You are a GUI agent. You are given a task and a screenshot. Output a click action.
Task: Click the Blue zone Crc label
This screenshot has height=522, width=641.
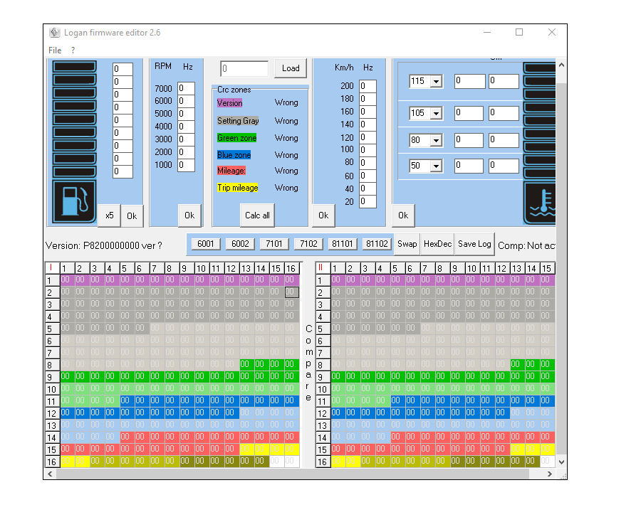click(234, 155)
